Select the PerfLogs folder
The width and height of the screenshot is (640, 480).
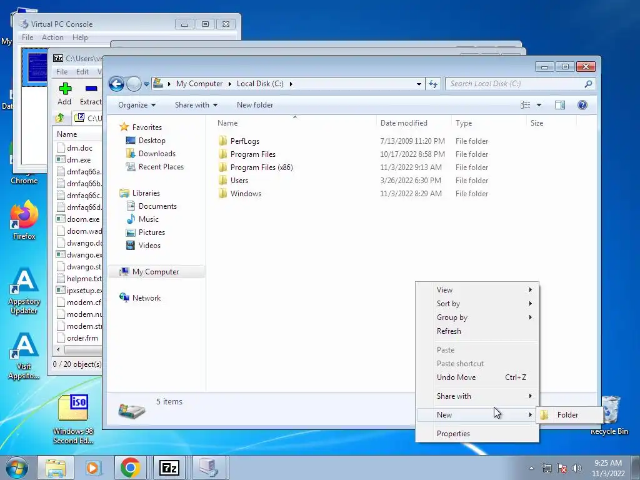coord(244,141)
